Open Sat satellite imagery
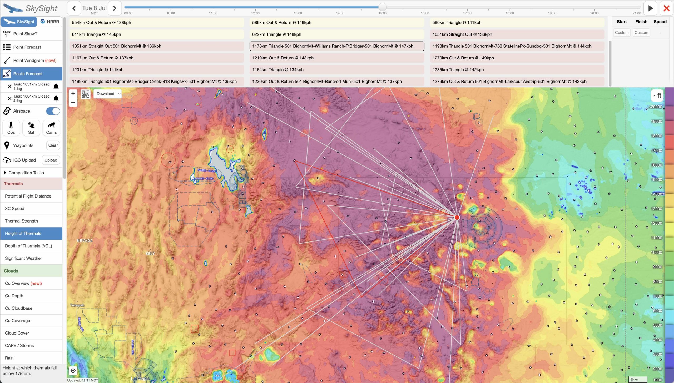Screen dimensions: 674x383 31,128
